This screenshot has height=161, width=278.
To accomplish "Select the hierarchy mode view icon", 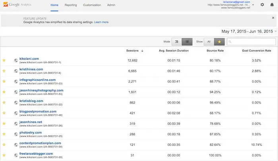I will (177, 41).
